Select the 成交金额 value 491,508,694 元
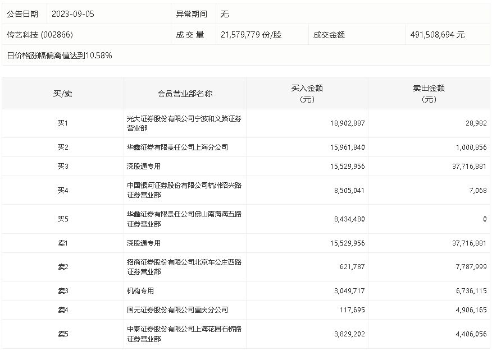 point(437,35)
